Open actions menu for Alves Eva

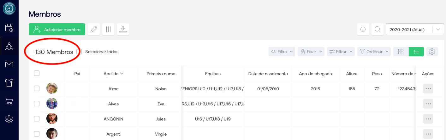point(428,104)
